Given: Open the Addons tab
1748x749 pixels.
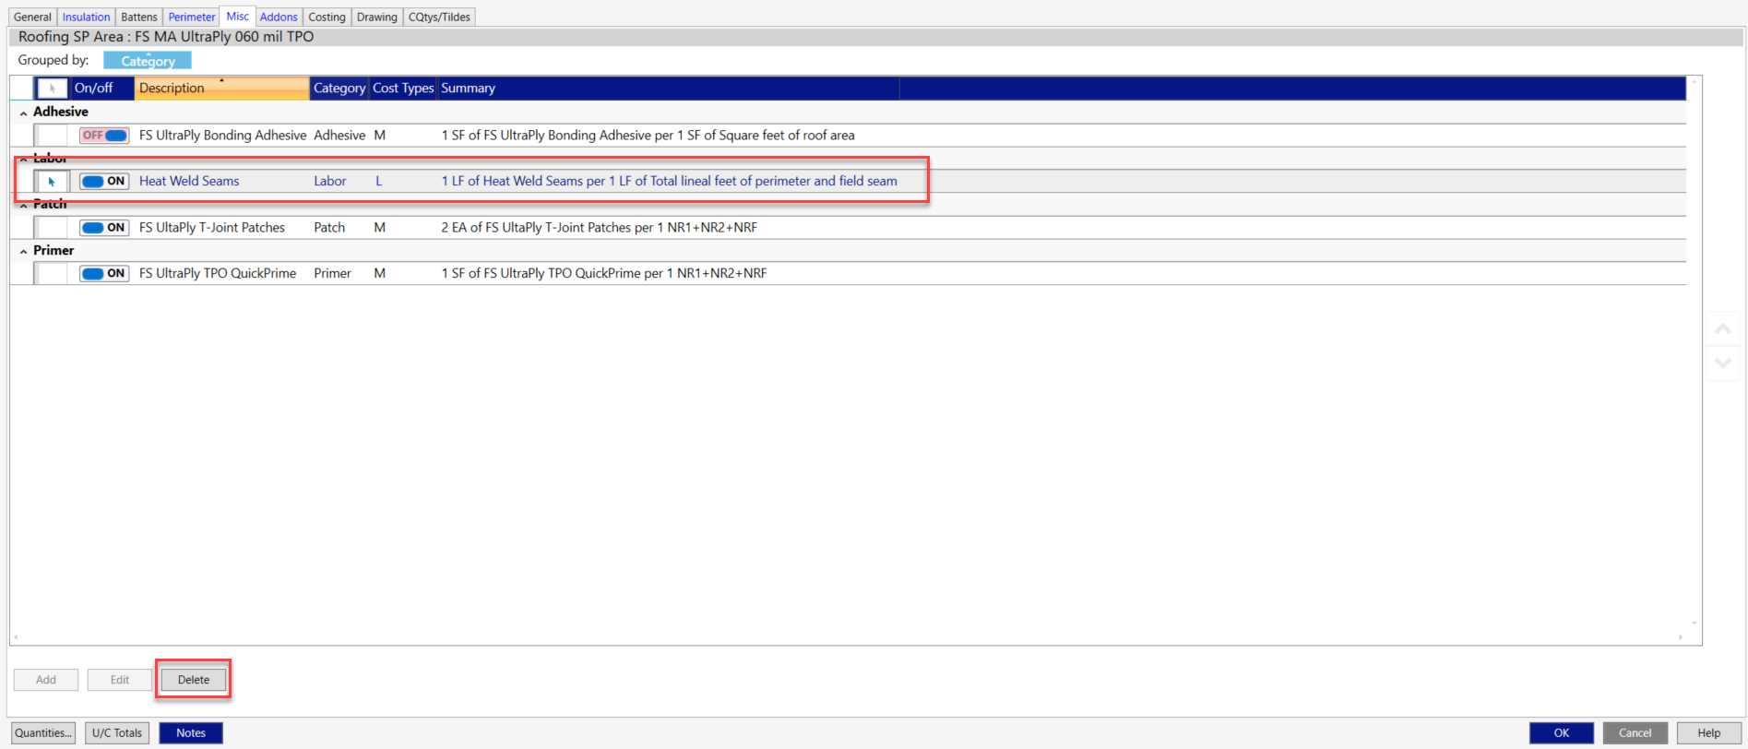Looking at the screenshot, I should [x=279, y=17].
